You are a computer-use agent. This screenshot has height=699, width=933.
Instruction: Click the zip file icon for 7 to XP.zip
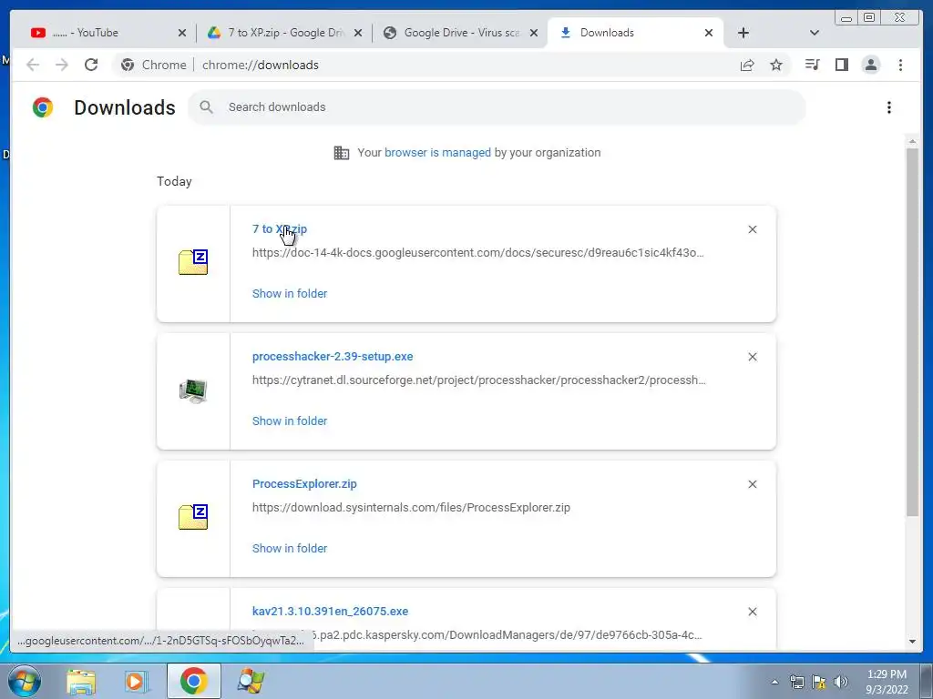point(193,262)
